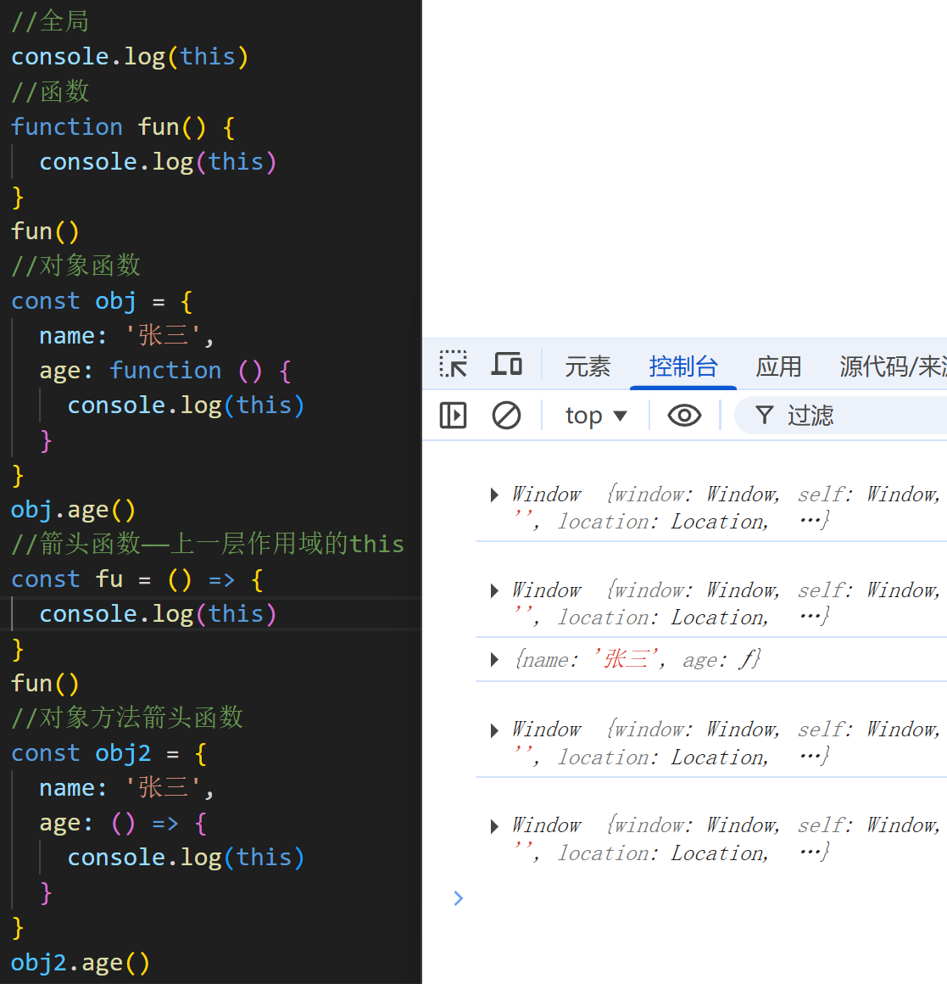Image resolution: width=947 pixels, height=984 pixels.
Task: Click the comment line //函数
Action: tap(51, 92)
